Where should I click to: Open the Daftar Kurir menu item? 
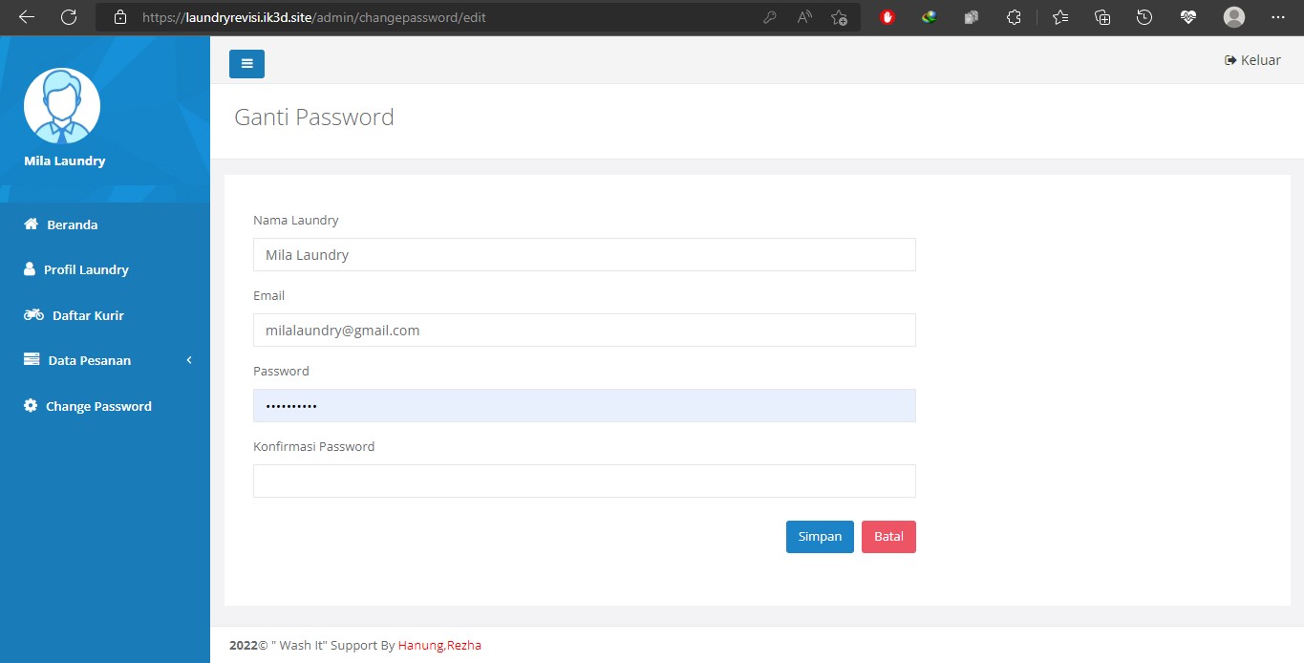[x=87, y=315]
